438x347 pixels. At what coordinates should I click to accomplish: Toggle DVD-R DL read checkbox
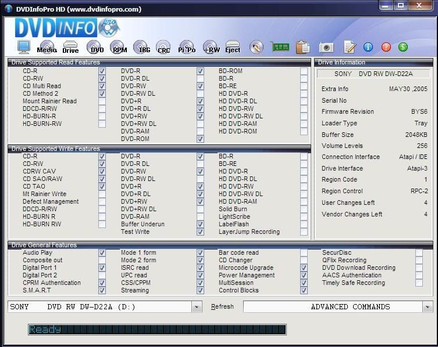[x=200, y=78]
